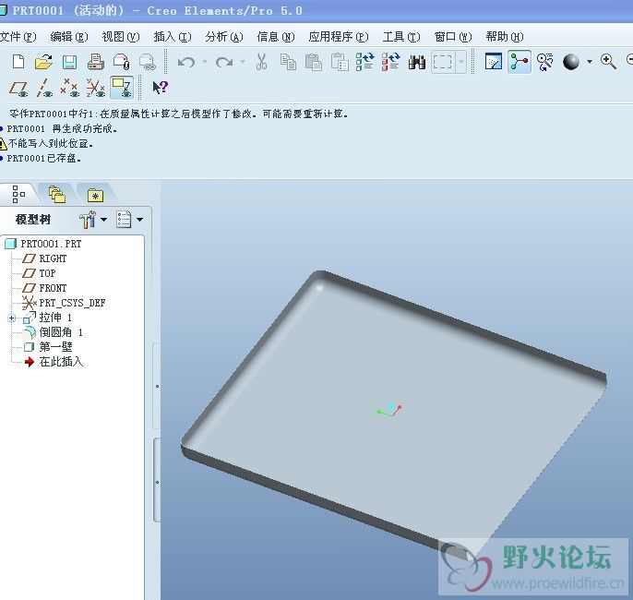This screenshot has width=633, height=600.
Task: Open an existing file with folder icon
Action: [x=43, y=62]
